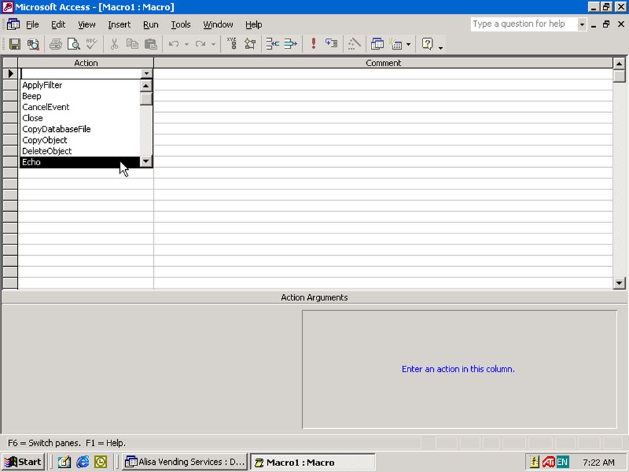This screenshot has height=472, width=629.
Task: Click the macro grid scroll-down arrow
Action: [x=619, y=283]
